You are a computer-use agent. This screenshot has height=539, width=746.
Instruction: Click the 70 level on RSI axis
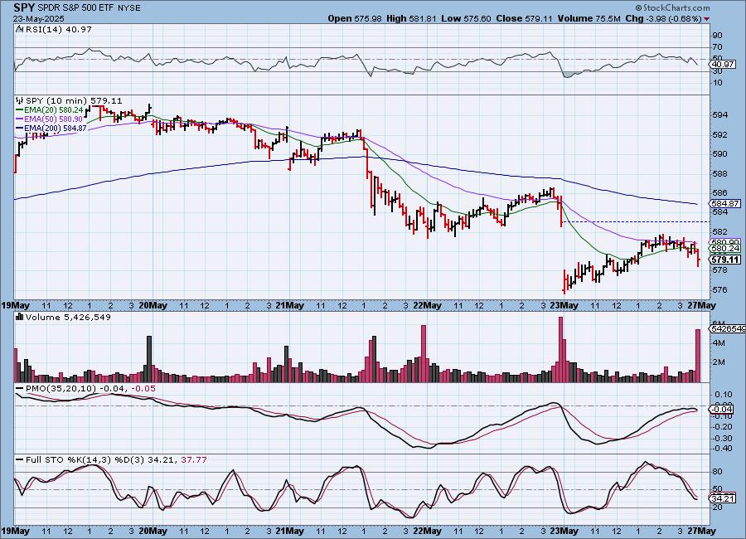point(717,46)
